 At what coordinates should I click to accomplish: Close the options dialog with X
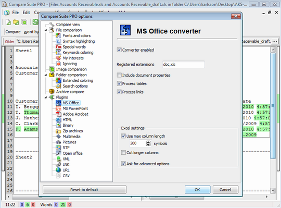[236, 16]
